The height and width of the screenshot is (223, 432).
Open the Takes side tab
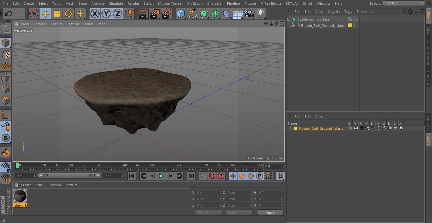tap(429, 31)
